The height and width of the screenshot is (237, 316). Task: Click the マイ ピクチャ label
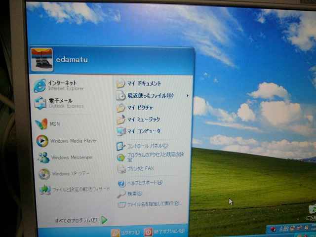(x=140, y=108)
